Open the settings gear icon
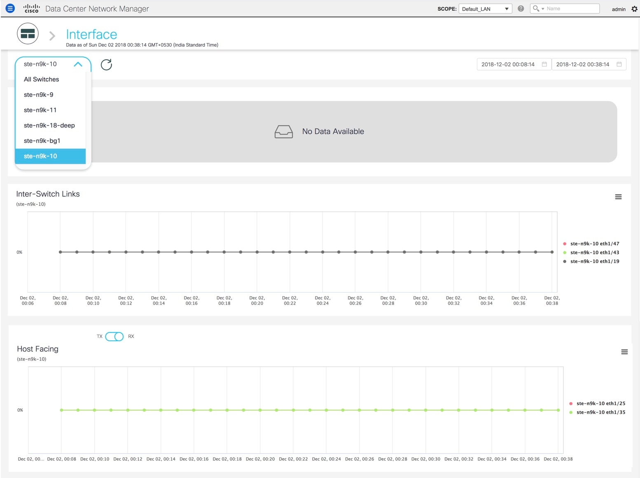Image resolution: width=640 pixels, height=478 pixels. coord(634,9)
